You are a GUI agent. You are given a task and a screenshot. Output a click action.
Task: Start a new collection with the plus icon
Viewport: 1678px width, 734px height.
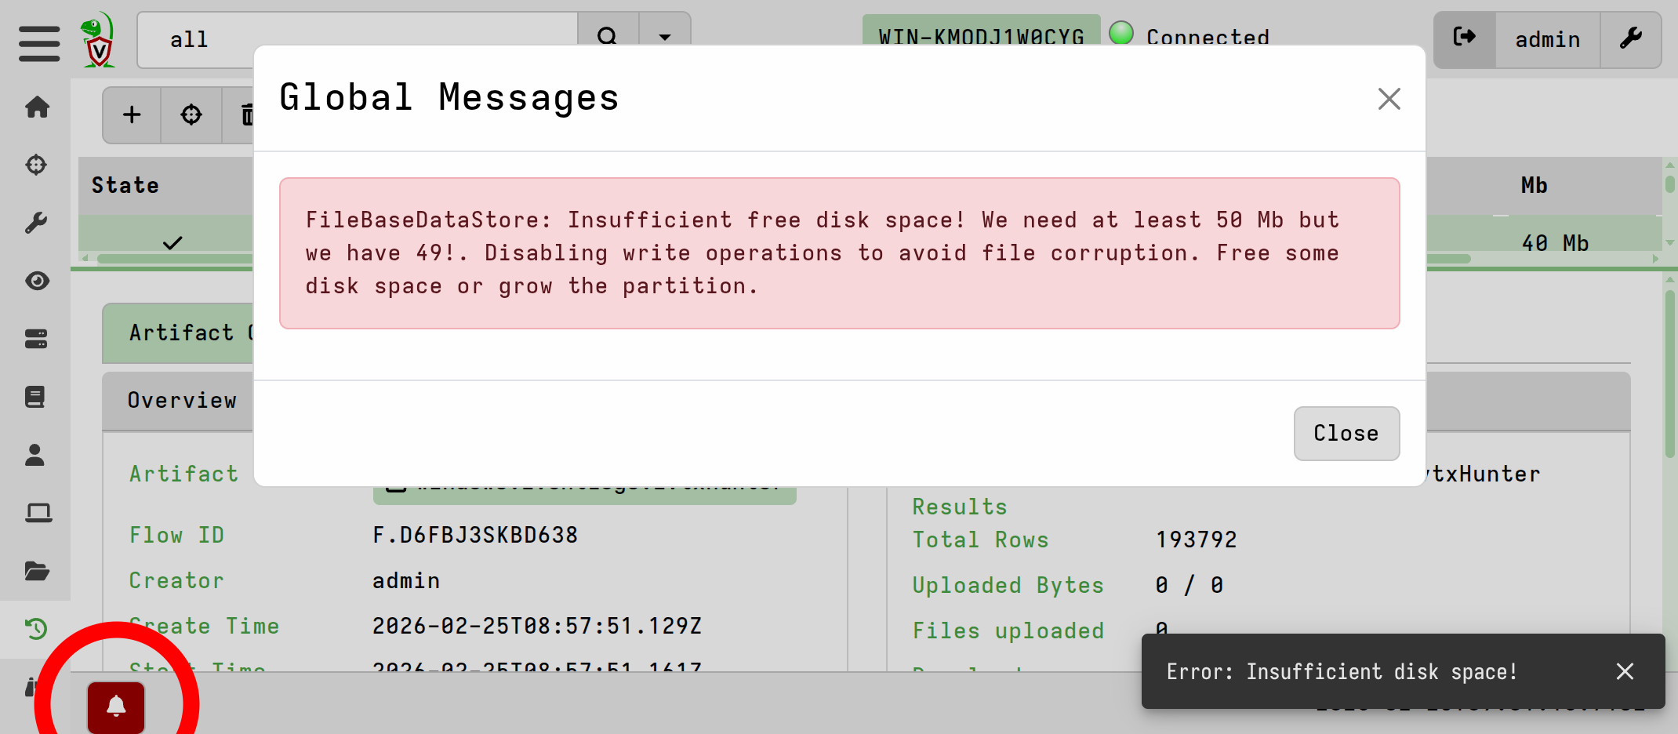(x=131, y=115)
